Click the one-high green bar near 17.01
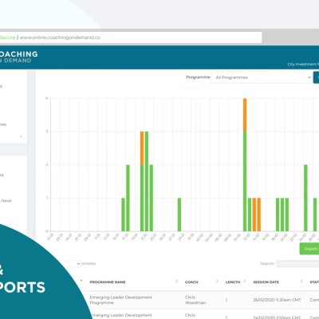 (123, 215)
